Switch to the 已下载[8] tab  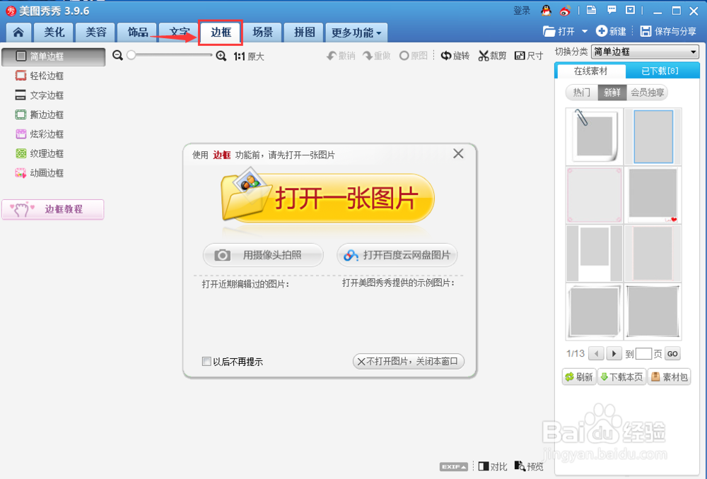660,71
